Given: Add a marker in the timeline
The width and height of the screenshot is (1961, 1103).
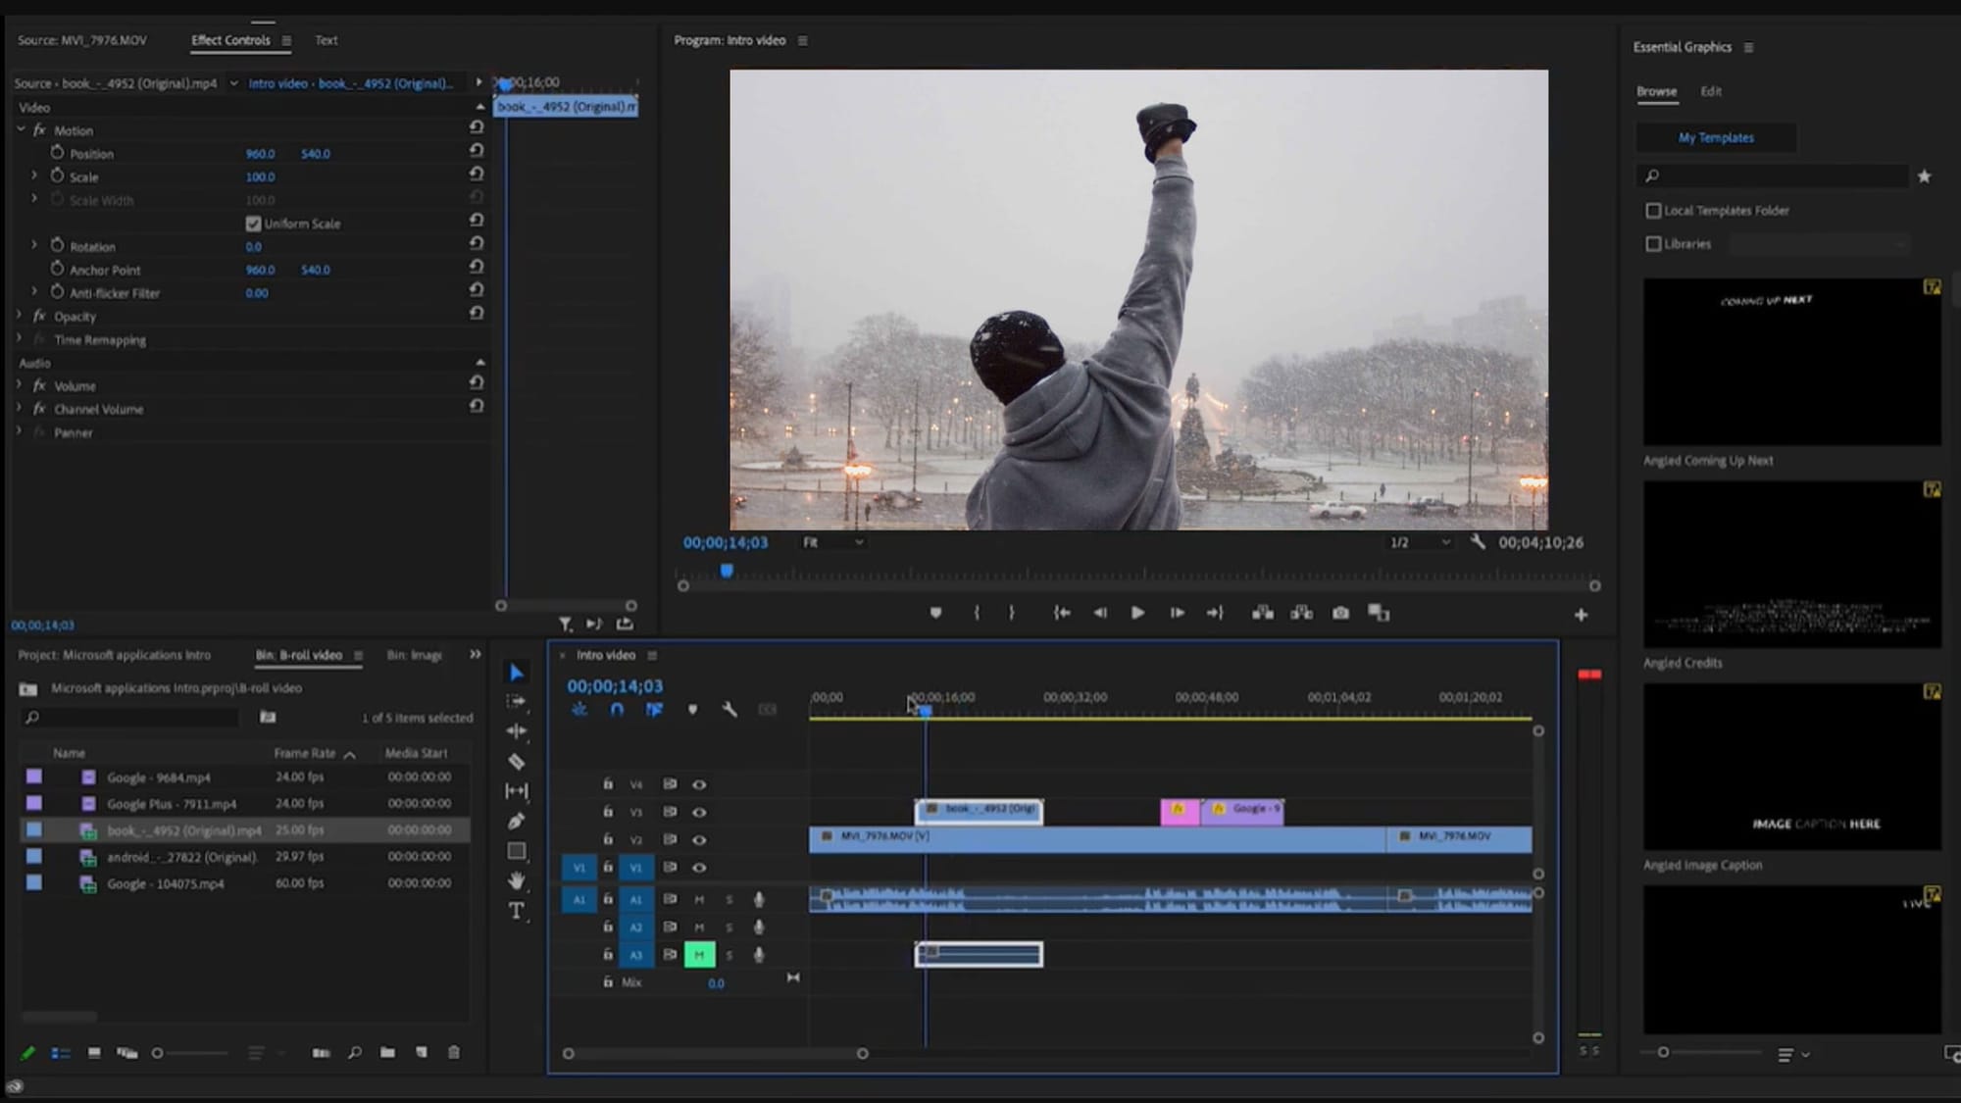Looking at the screenshot, I should point(692,709).
